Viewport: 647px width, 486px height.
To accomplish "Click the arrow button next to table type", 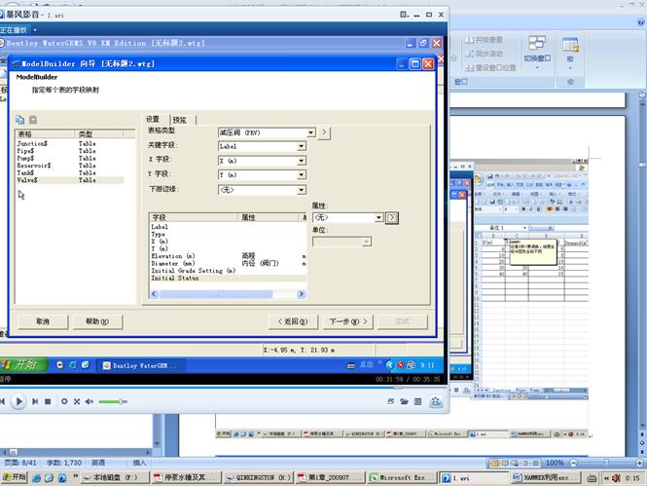I will pyautogui.click(x=325, y=132).
